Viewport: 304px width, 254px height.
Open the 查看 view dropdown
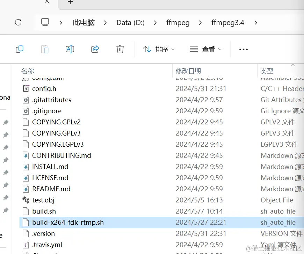(x=205, y=49)
